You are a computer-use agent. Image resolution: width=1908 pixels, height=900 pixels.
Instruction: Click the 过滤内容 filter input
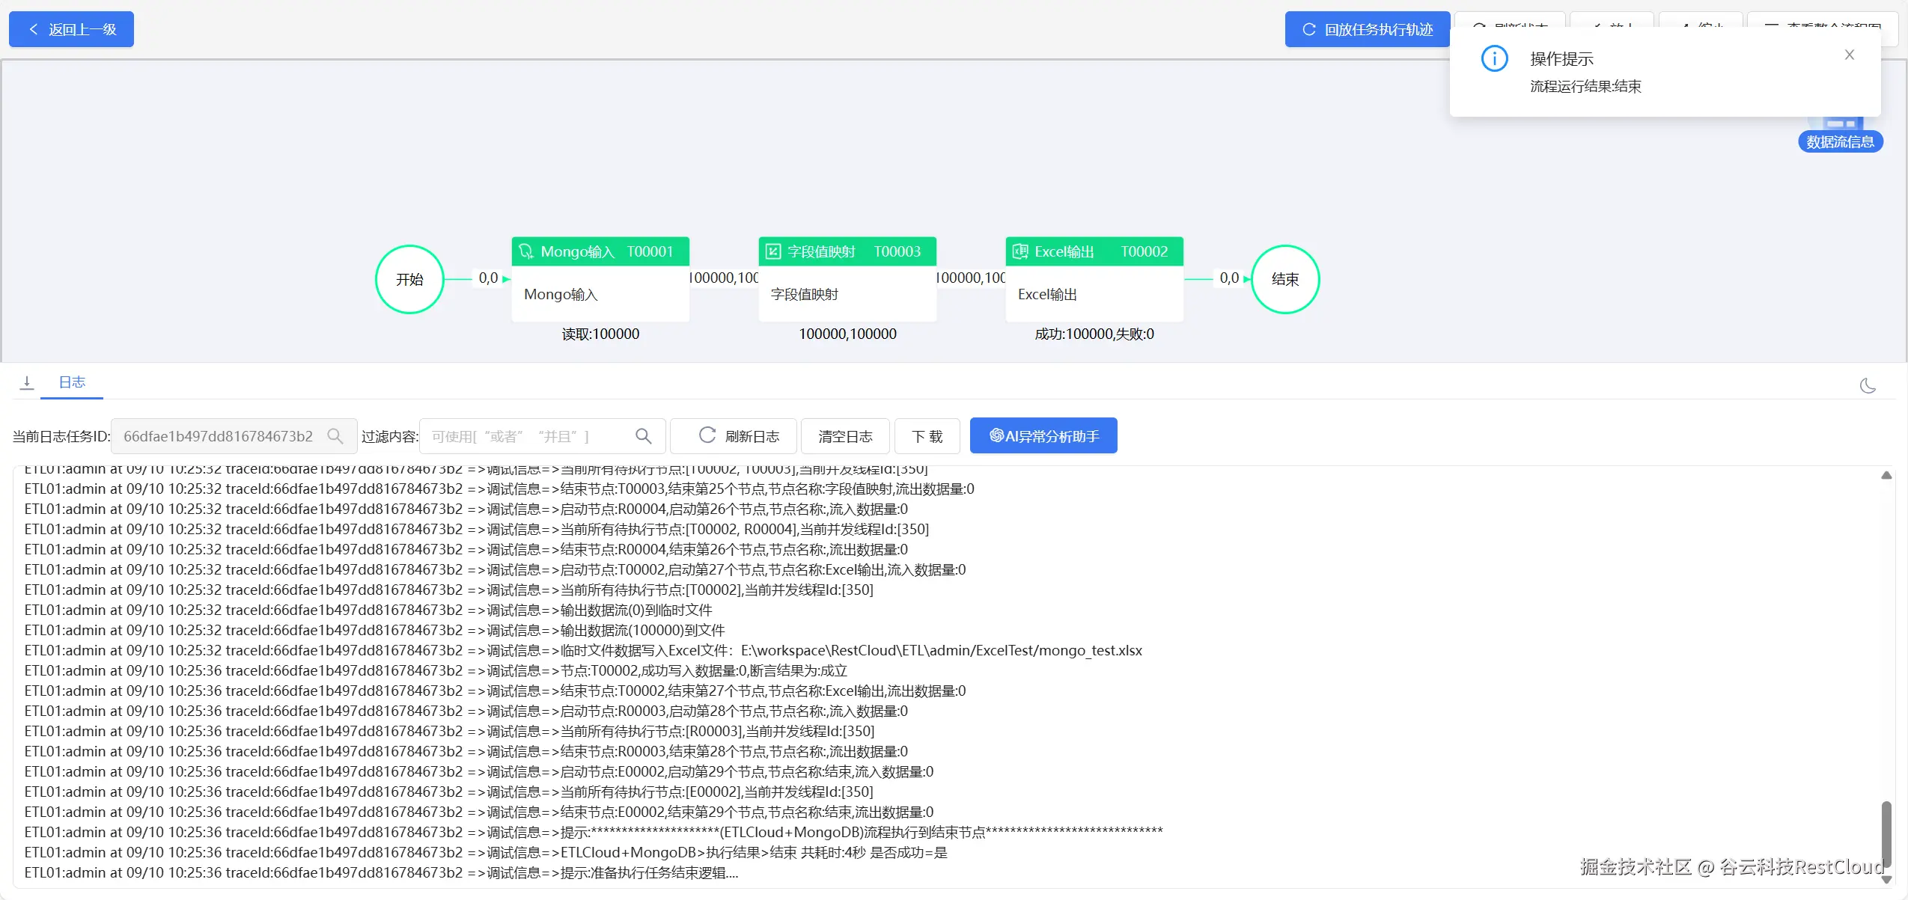542,436
